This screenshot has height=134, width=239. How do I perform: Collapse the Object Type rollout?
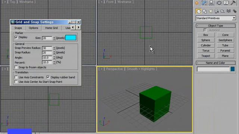215,26
